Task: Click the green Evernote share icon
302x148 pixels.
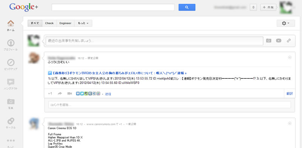Action: point(86,94)
